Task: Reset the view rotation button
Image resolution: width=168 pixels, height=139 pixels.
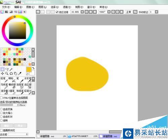Action: click(122, 12)
